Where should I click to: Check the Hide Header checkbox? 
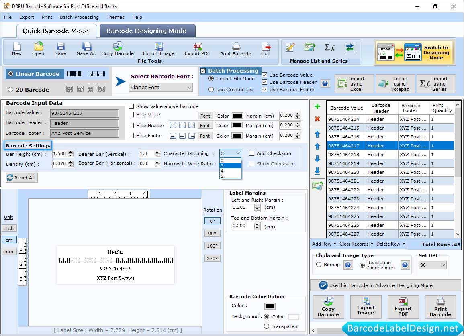131,125
